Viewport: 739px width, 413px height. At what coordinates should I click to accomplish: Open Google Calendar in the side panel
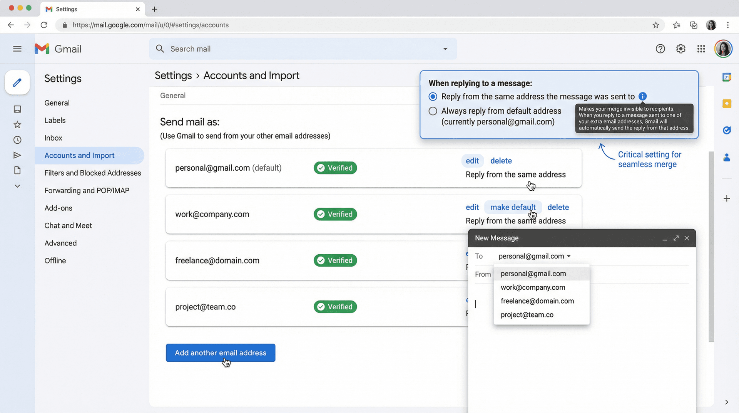(x=727, y=77)
